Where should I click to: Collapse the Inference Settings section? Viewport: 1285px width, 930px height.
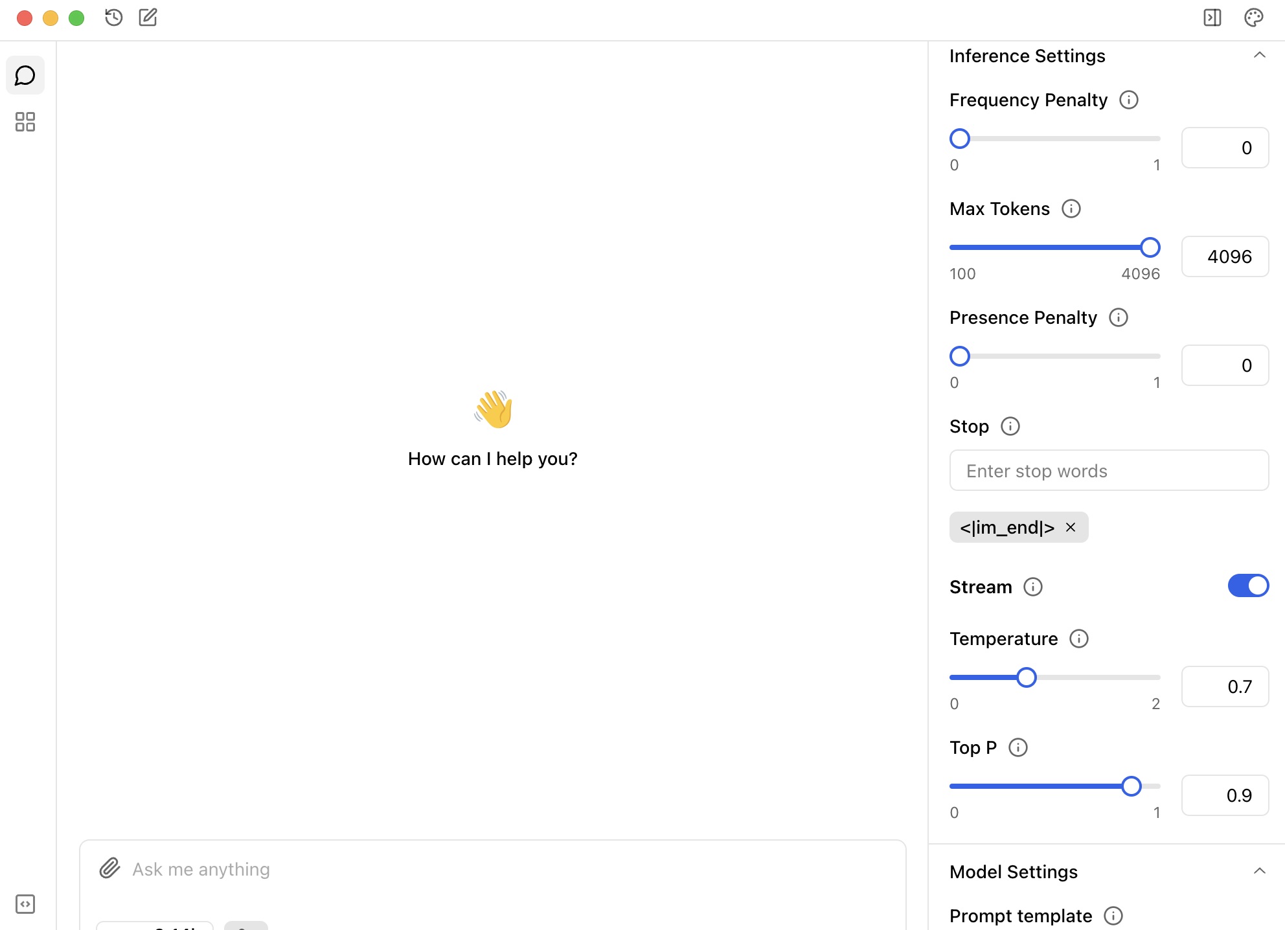pyautogui.click(x=1259, y=56)
